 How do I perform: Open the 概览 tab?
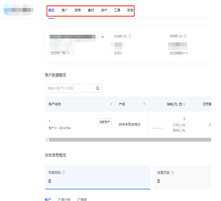51,10
